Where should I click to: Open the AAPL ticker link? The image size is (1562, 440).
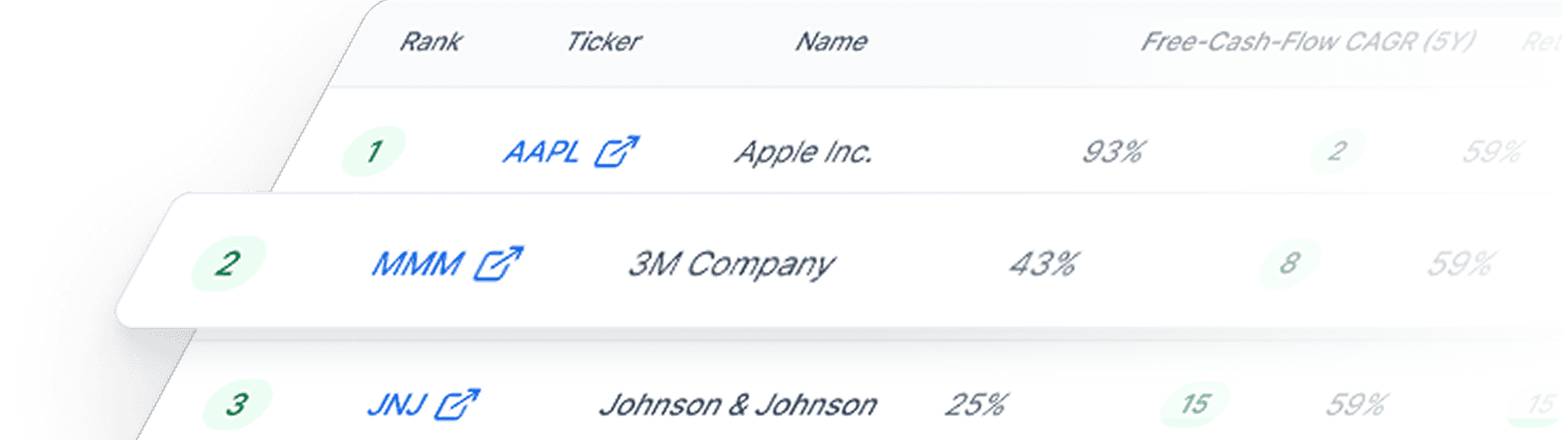click(541, 152)
